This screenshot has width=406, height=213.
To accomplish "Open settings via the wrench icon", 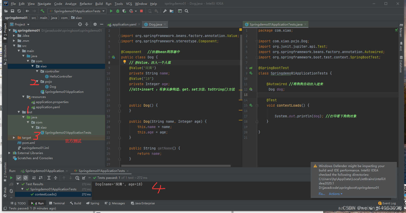I will point(165,11).
